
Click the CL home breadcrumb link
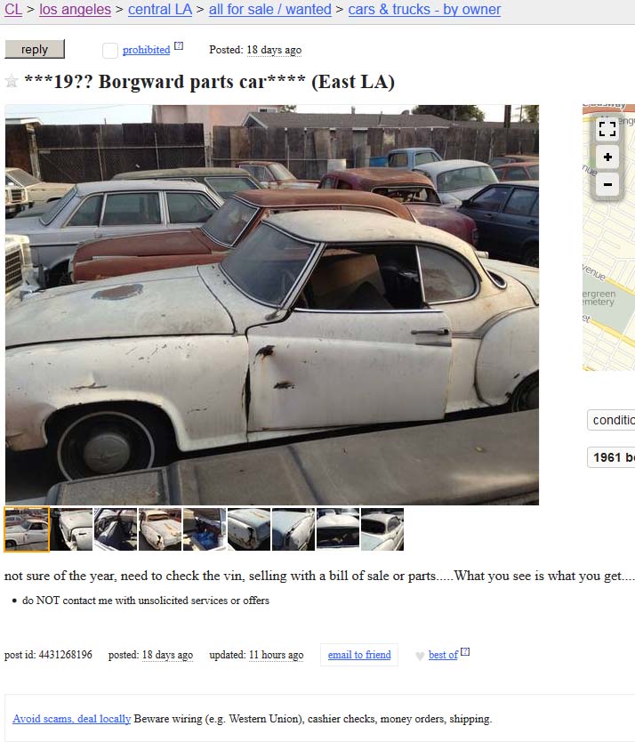point(13,10)
